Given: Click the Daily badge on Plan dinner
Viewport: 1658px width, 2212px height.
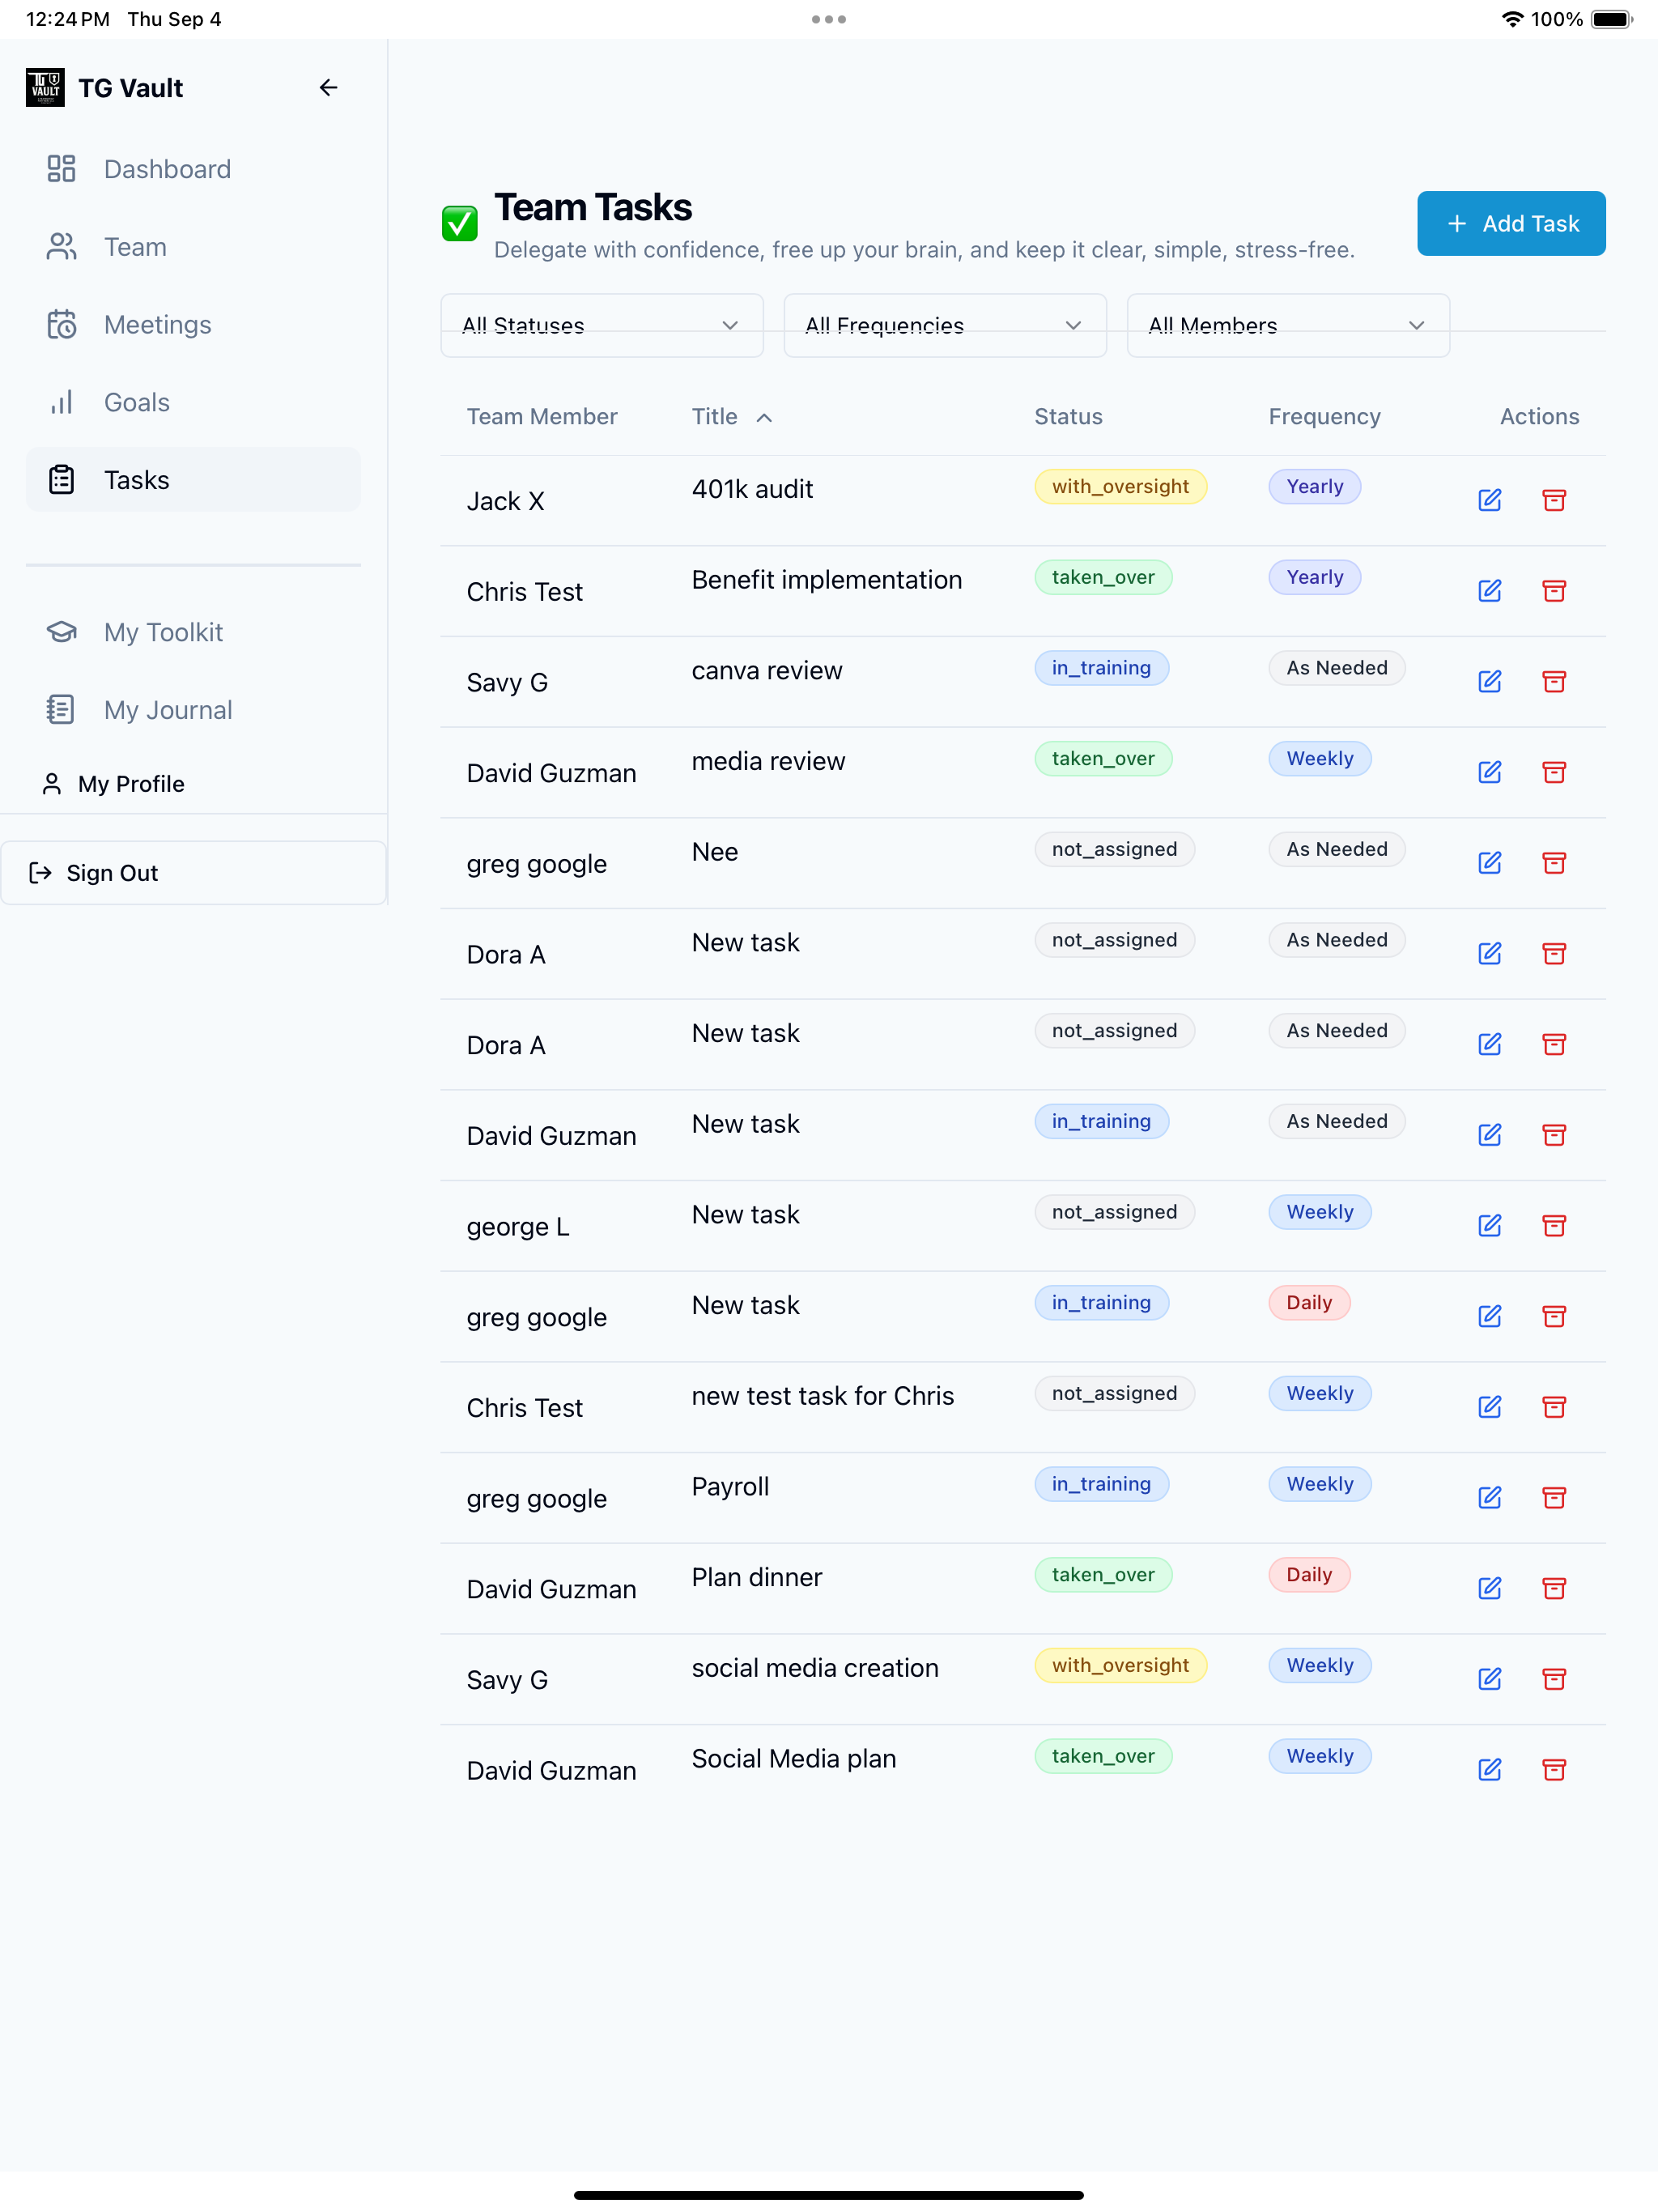Looking at the screenshot, I should tap(1309, 1575).
